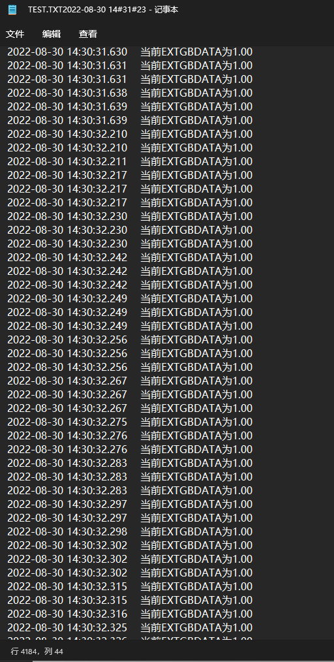334x662 pixels.
Task: Click 当前EXTGBDATA为1.00 text on the 14:30:32.325 line
Action: tap(196, 627)
